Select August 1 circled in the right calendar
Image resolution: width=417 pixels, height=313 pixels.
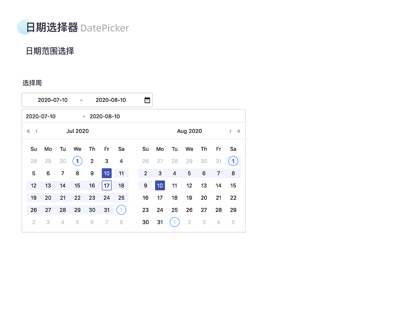click(233, 161)
